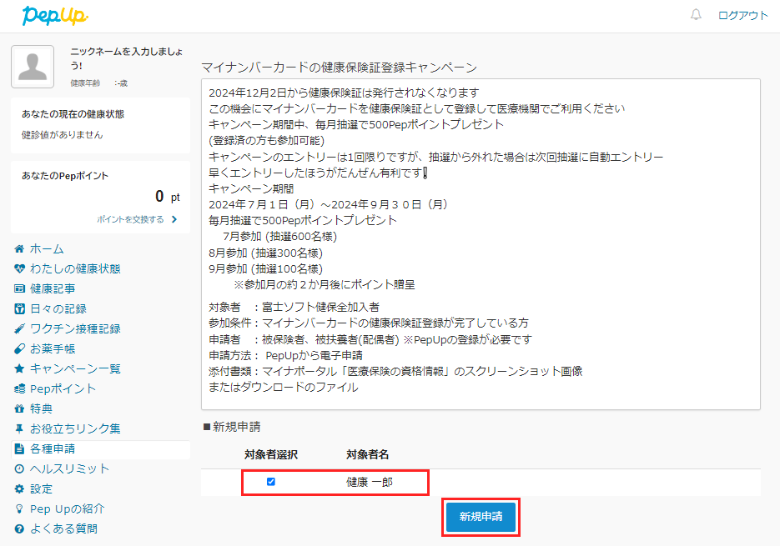
Task: Click the 対象者名 column header
Action: (368, 454)
